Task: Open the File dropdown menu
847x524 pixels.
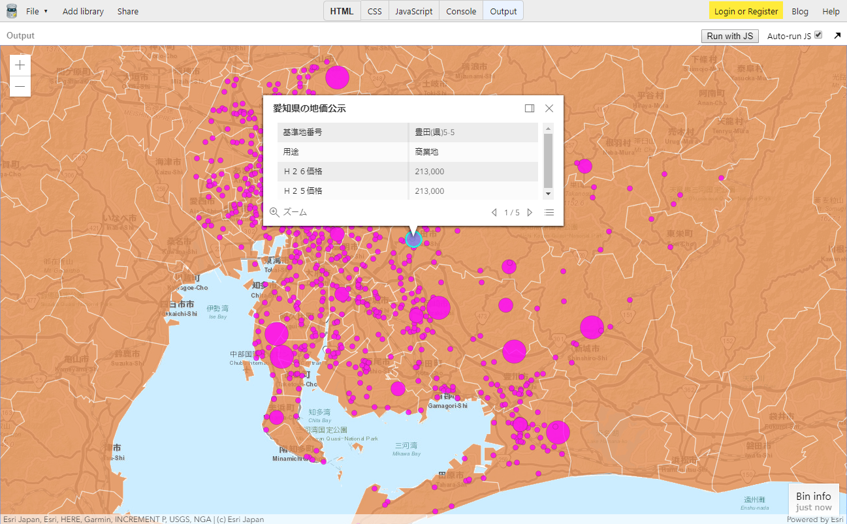Action: [x=37, y=11]
